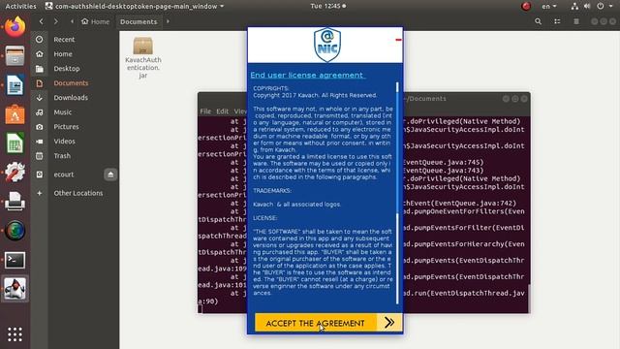
Task: Open terminal Edit menu
Action: coord(222,111)
